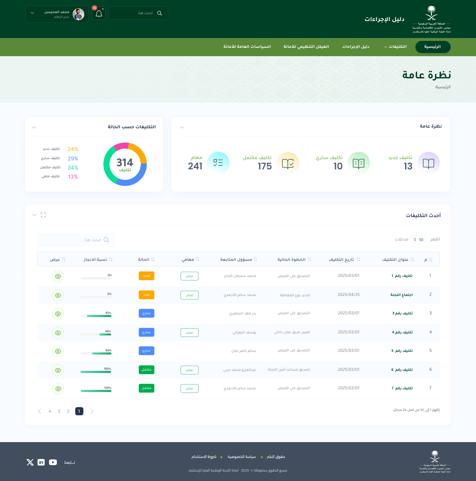Click the 40% progress bar of تكليف رقم 4

[96, 335]
